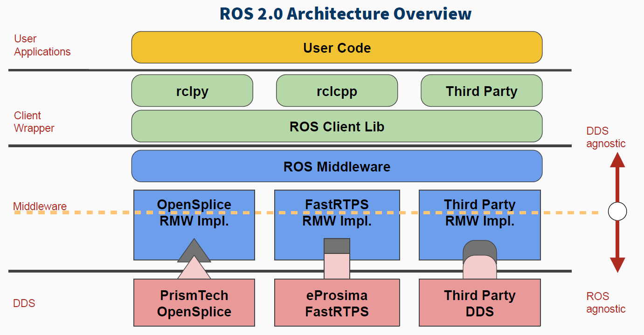The height and width of the screenshot is (335, 644).
Task: Click the ROS Client Lib block
Action: 337,126
